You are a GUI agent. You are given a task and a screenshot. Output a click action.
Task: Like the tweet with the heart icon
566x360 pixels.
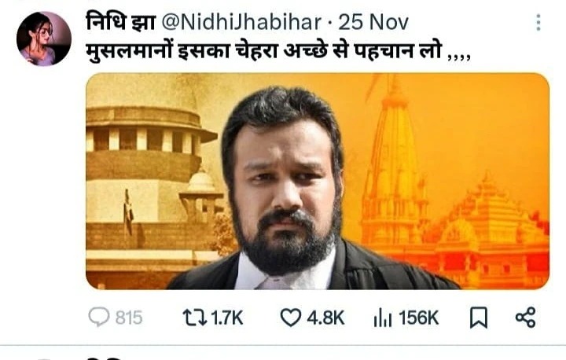click(291, 318)
